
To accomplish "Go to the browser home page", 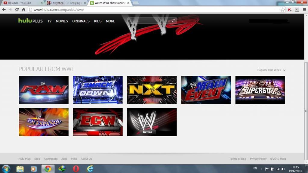I will [x=24, y=10].
